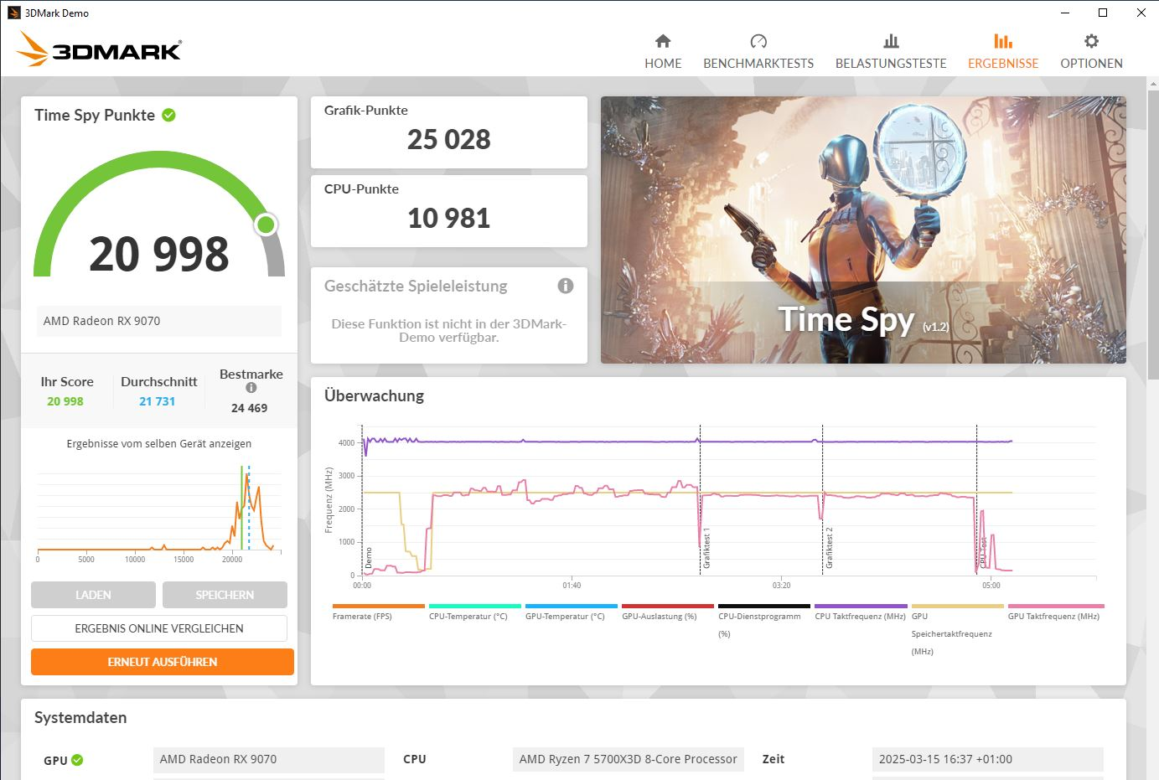Click the info icon under Bestmarke

(x=251, y=388)
